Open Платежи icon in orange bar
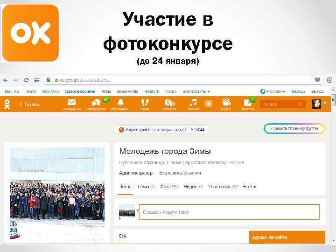 (247, 105)
